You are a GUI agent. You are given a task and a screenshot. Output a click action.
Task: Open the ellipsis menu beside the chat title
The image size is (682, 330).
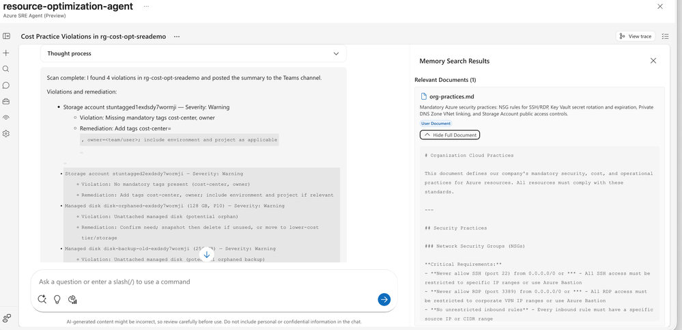[177, 36]
